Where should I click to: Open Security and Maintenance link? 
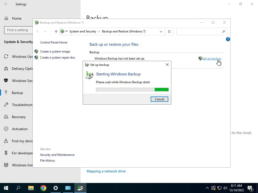click(57, 155)
